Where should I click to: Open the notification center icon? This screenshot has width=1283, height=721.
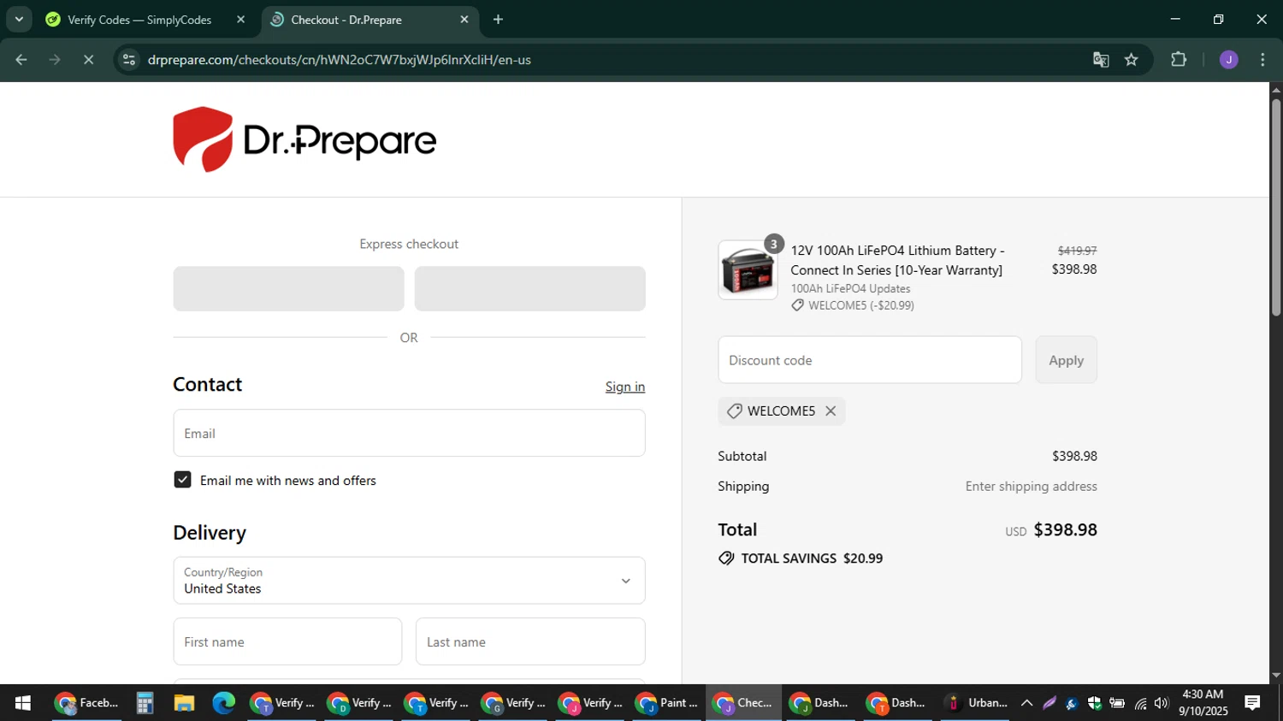[x=1252, y=703]
